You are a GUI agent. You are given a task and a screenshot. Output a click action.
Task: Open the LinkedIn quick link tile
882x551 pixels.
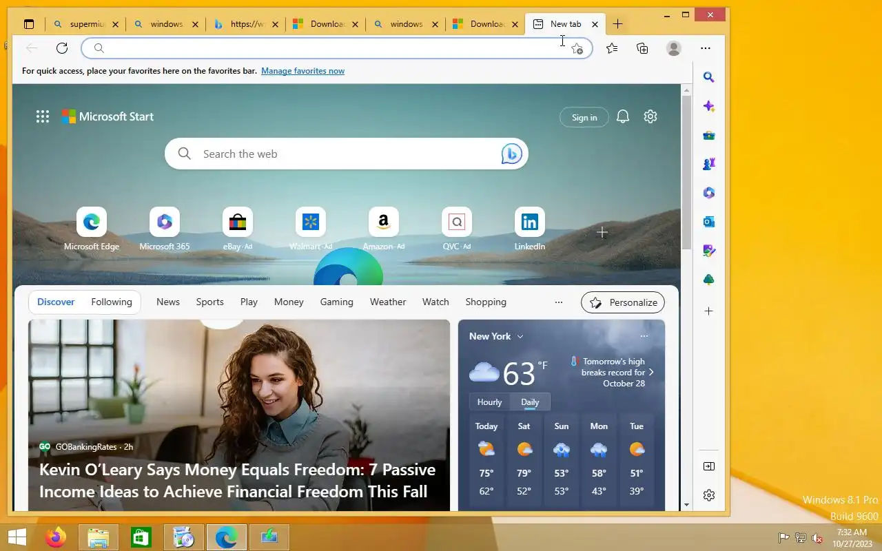click(530, 229)
